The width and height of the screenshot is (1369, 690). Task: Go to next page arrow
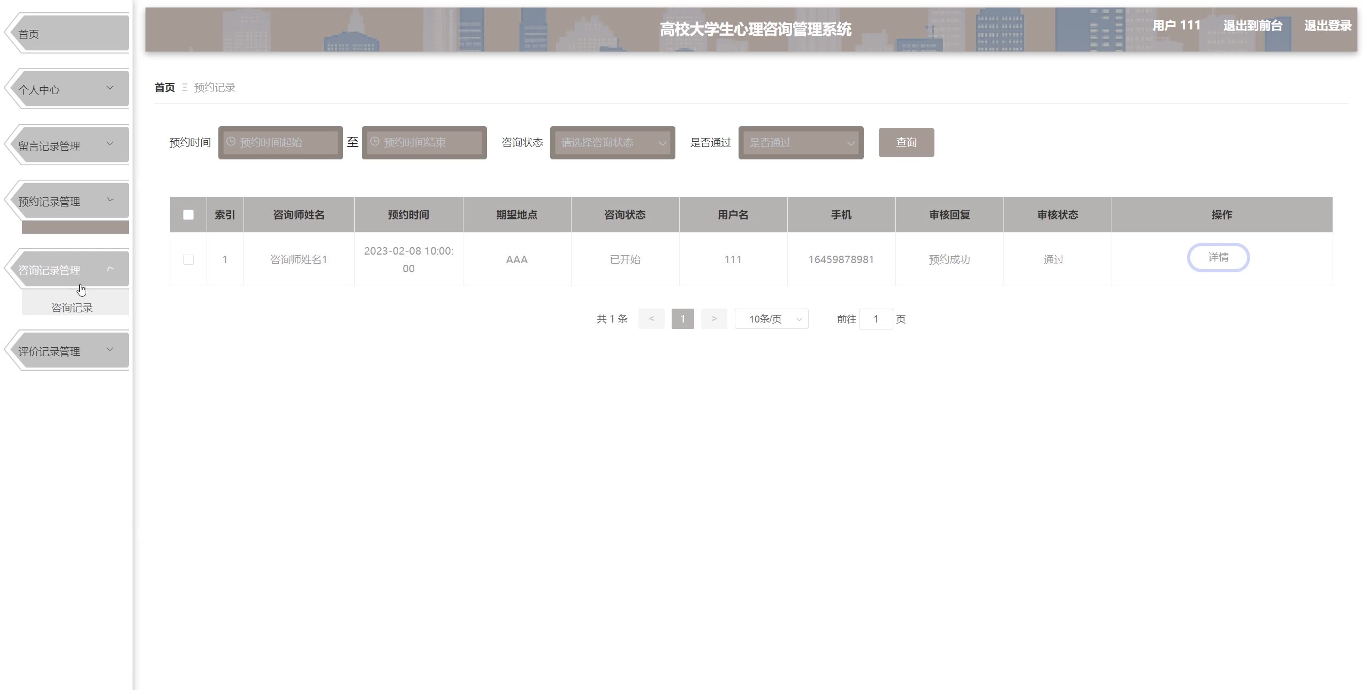pyautogui.click(x=713, y=319)
